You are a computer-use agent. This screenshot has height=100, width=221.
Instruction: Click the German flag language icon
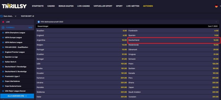216,6
